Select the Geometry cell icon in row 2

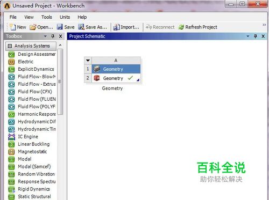(97, 78)
